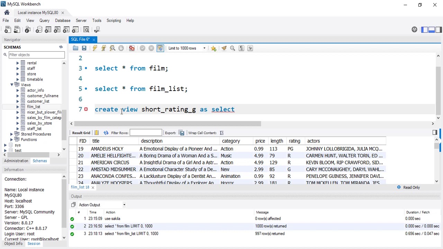
Task: Click the Filter objects search field
Action: tap(36, 55)
